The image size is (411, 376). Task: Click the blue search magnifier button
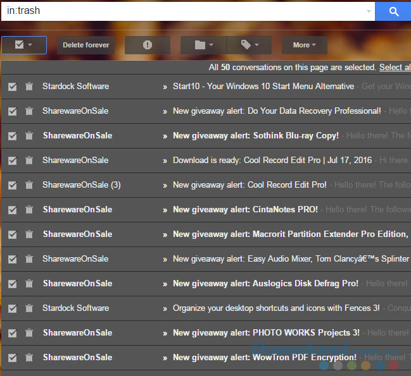coord(393,11)
